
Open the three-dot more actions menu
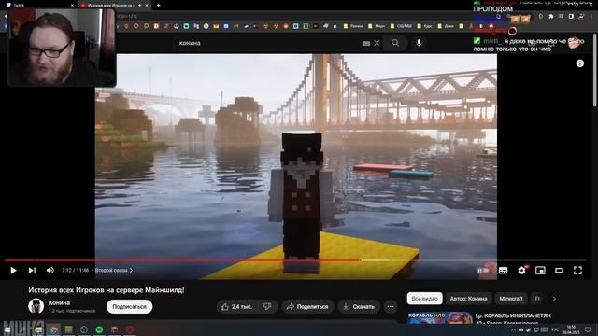391,307
